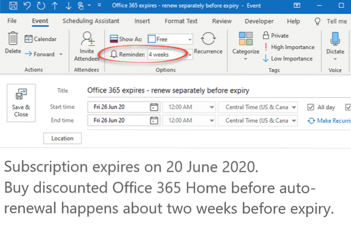Expand the start time zone dropdown
This screenshot has width=351, height=227.
294,107
